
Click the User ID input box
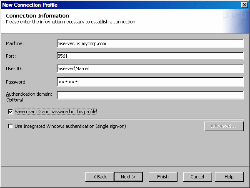click(150, 69)
